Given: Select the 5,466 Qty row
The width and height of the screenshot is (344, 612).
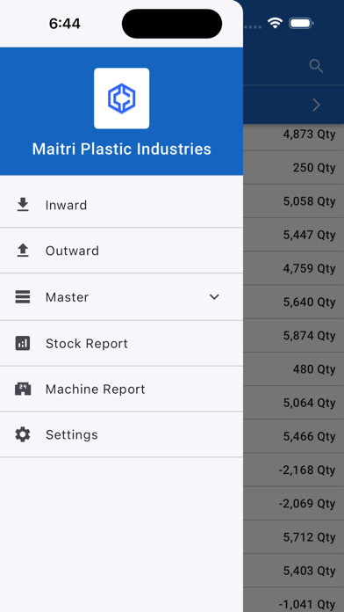Looking at the screenshot, I should (x=294, y=436).
